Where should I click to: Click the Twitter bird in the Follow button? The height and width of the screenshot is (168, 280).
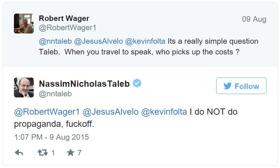(x=228, y=86)
